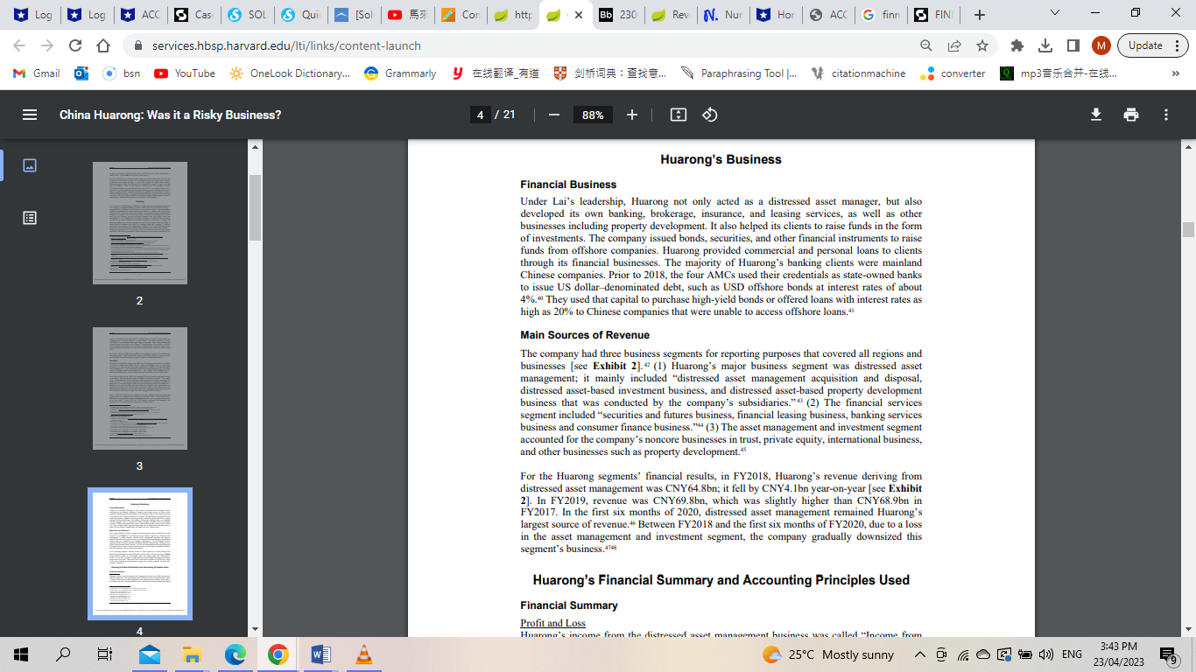
Task: Open the converter bookmark
Action: pos(953,73)
